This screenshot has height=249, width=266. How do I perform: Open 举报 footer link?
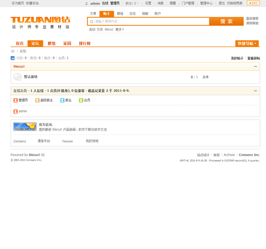pyautogui.click(x=216, y=155)
